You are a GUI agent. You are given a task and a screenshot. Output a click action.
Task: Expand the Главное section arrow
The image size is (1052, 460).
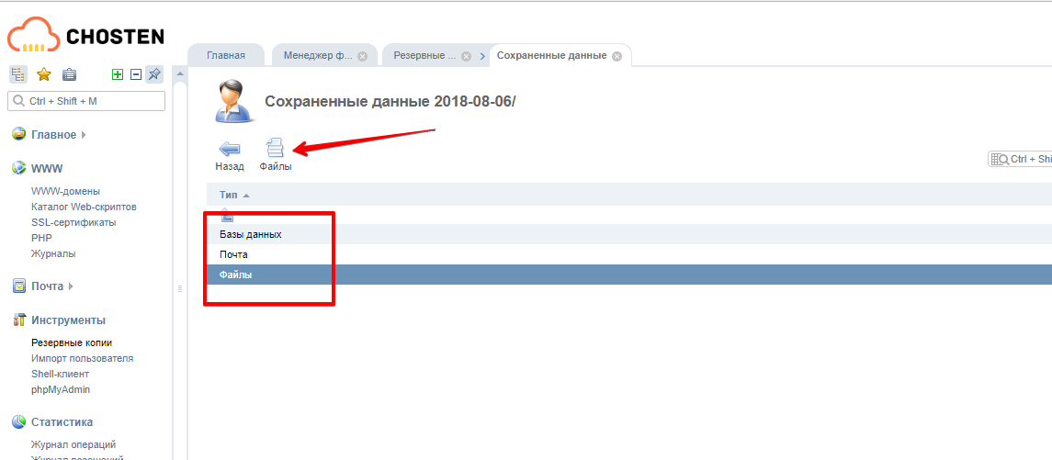pos(84,135)
